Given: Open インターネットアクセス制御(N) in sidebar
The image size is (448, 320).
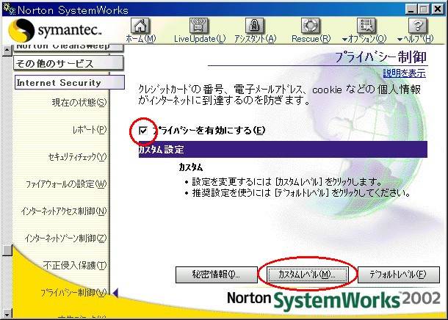Looking at the screenshot, I should (63, 211).
